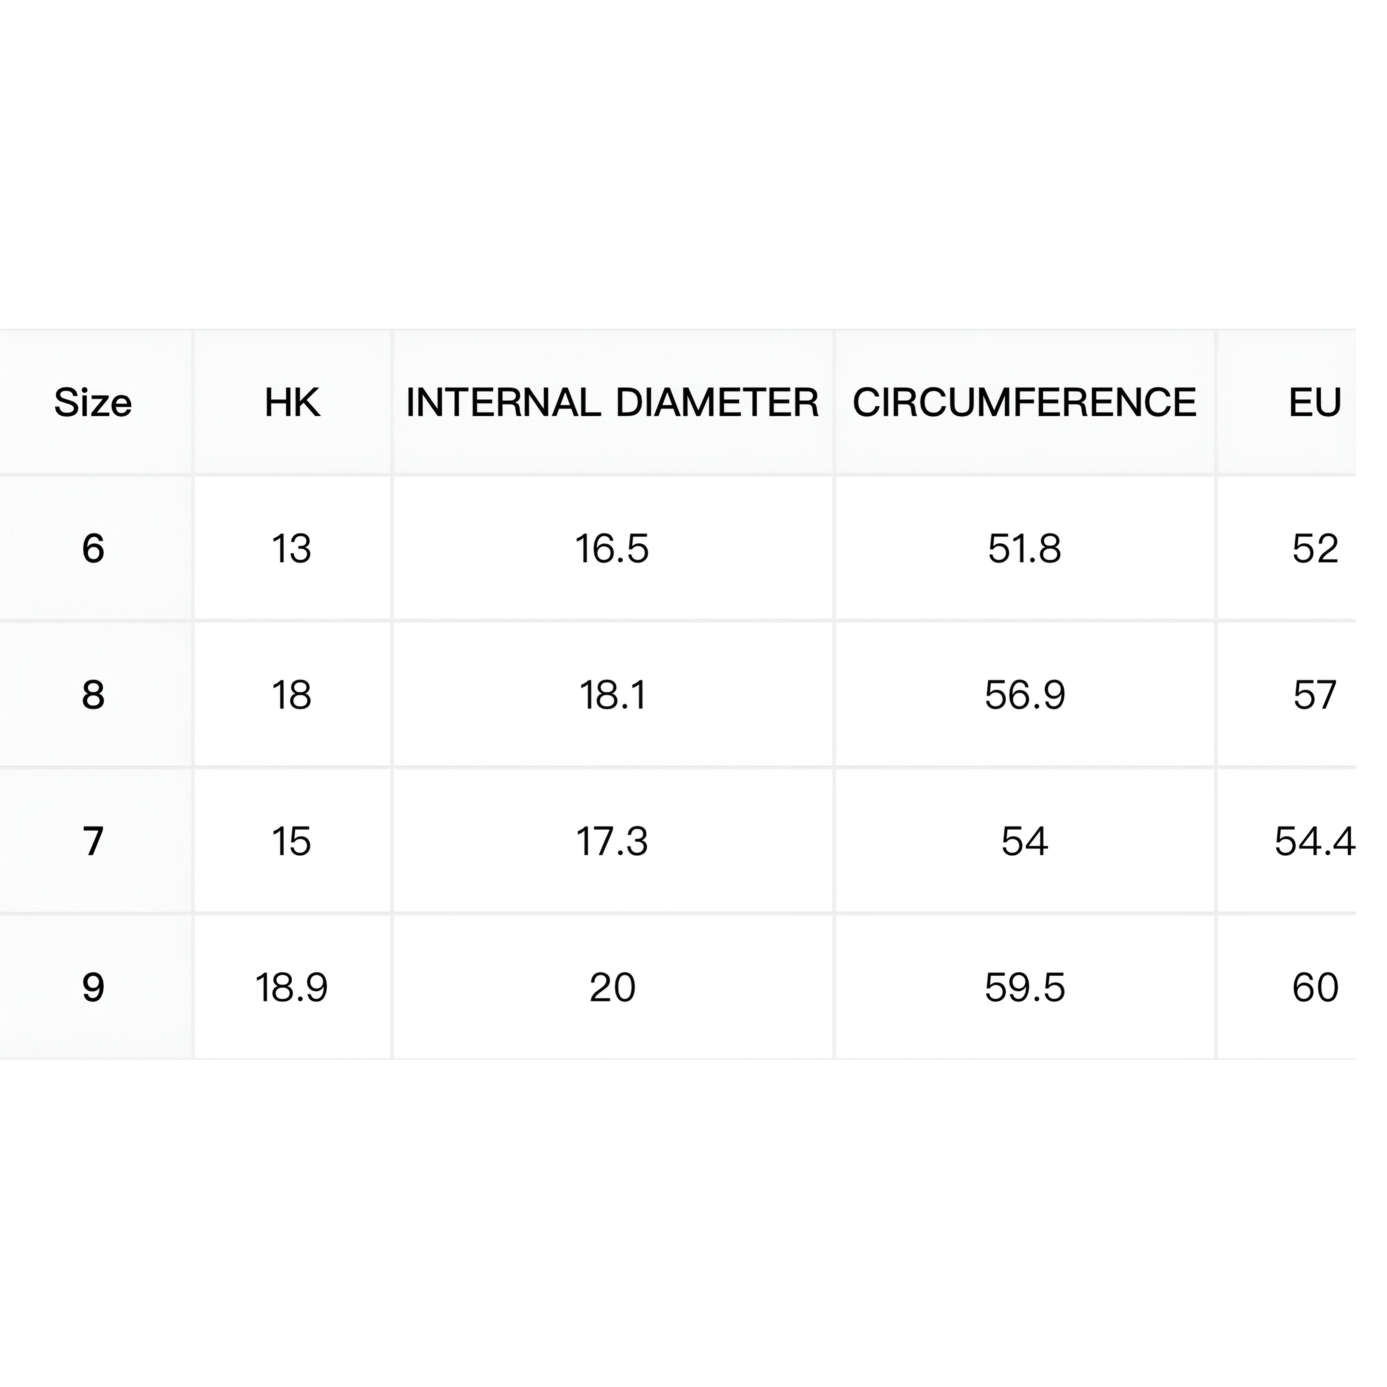
Task: Click the Size column header
Action: (x=93, y=403)
